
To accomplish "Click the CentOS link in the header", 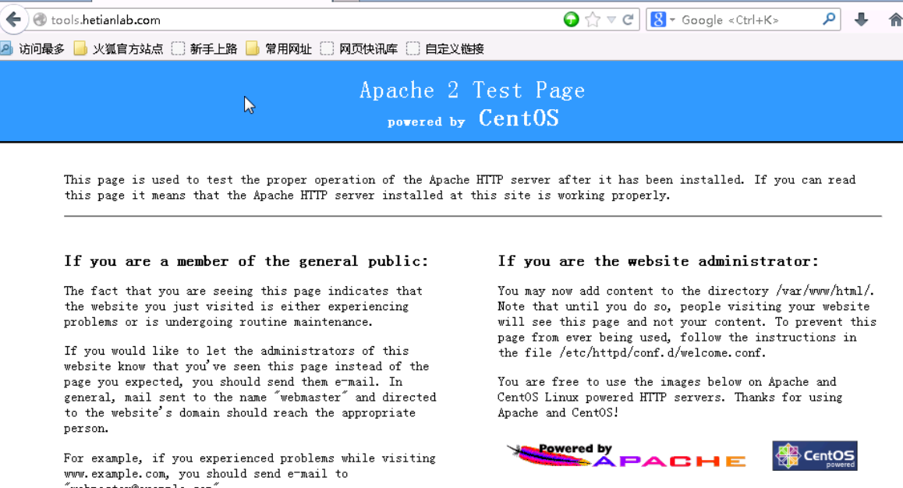I will coord(519,118).
